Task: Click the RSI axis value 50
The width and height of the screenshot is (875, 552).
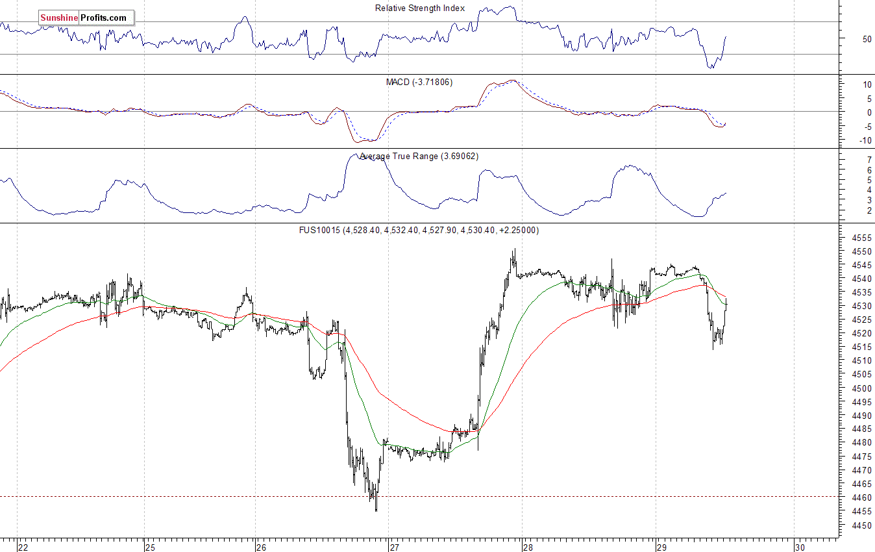Action: (x=867, y=40)
